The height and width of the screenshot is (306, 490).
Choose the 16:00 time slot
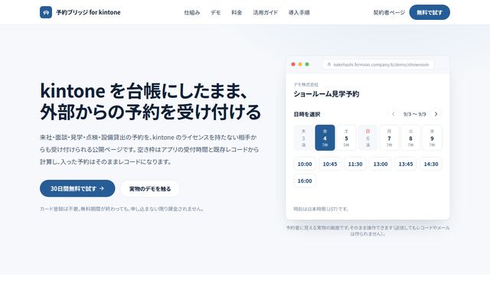[305, 181]
